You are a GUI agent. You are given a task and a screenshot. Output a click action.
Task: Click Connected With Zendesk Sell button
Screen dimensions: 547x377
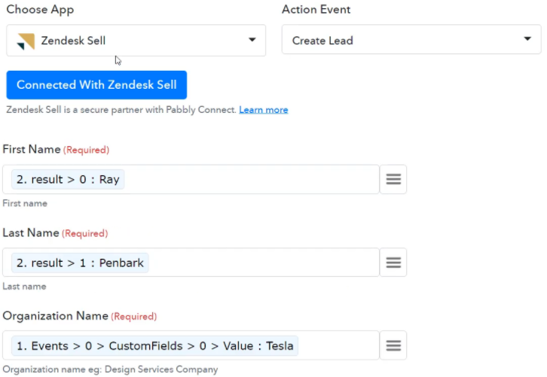96,85
